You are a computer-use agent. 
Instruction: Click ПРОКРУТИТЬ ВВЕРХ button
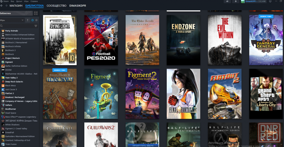(143, 146)
